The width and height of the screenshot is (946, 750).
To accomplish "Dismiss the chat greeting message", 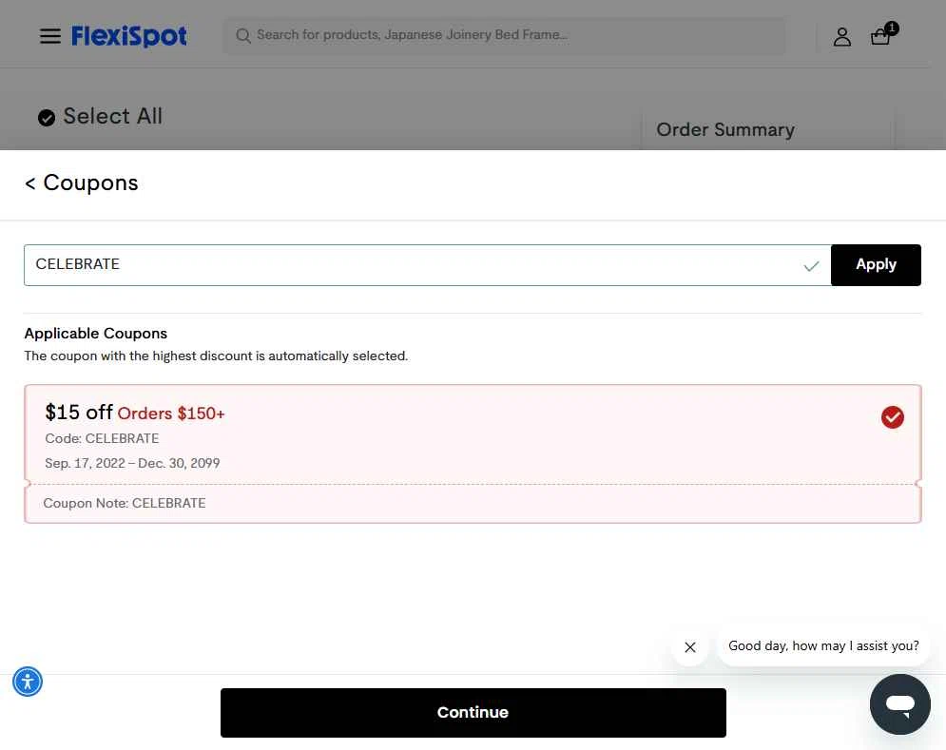I will click(x=690, y=647).
